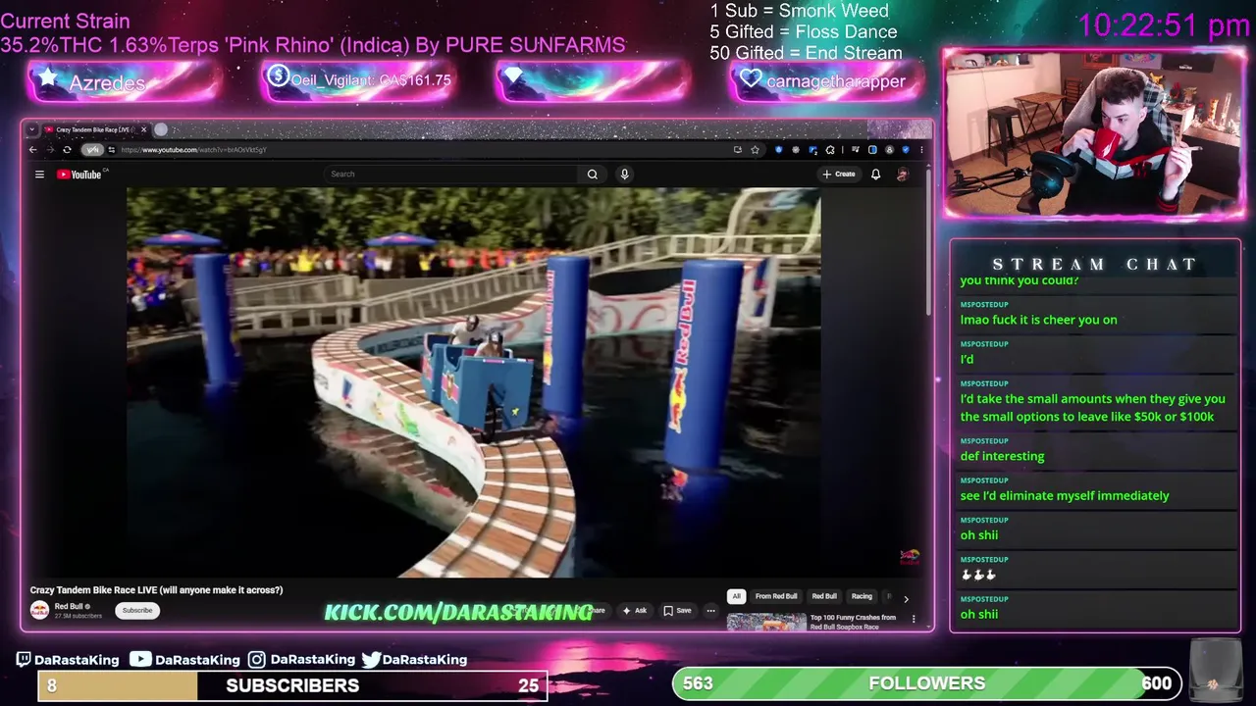The width and height of the screenshot is (1256, 706).
Task: Close the Crazy Tandem Bike Race tab
Action: (x=143, y=129)
